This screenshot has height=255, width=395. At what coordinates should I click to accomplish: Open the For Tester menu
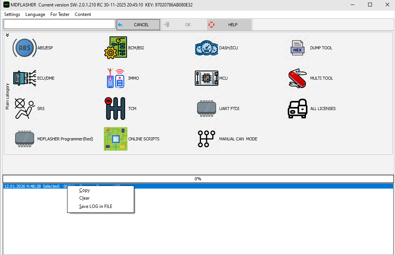click(60, 14)
